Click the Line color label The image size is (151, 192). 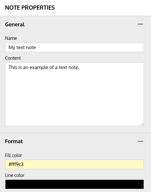pyautogui.click(x=15, y=175)
